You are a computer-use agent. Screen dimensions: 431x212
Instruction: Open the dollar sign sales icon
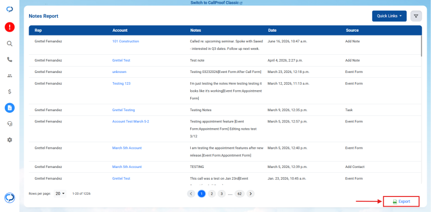pos(10,91)
